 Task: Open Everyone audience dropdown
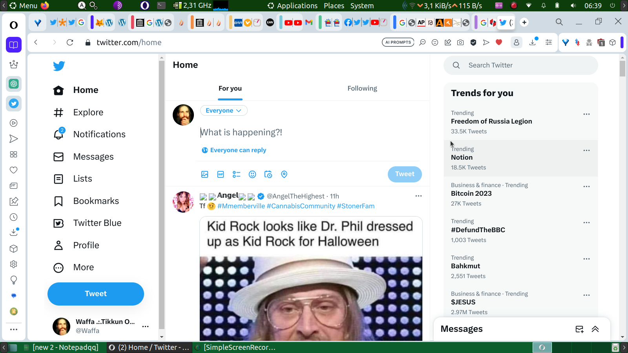224,111
